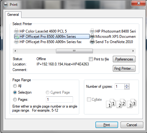
Task: Click the collate page order illustration
Action: [121, 104]
